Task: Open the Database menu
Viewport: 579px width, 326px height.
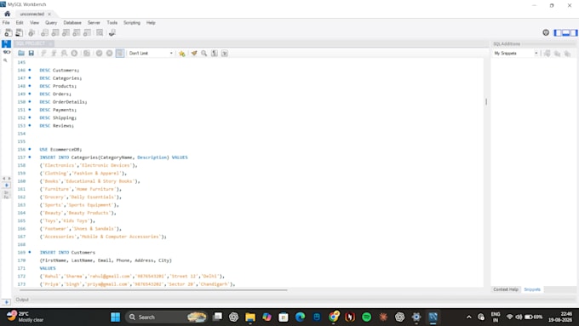Action: [x=72, y=22]
